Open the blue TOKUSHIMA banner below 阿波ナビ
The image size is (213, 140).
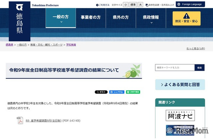[180, 130]
